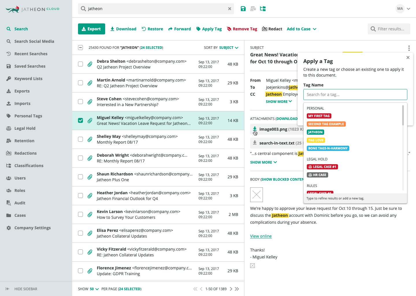Navigate to Exports

pyautogui.click(x=22, y=91)
